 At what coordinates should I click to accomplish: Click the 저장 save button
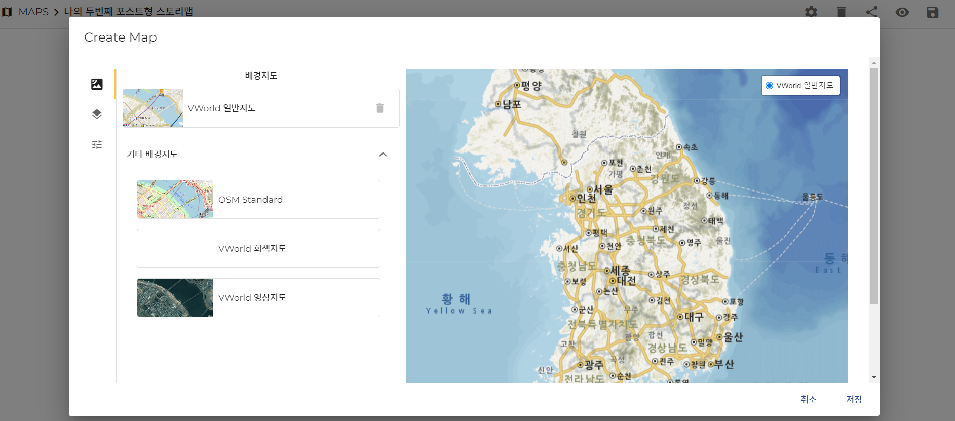coord(854,399)
